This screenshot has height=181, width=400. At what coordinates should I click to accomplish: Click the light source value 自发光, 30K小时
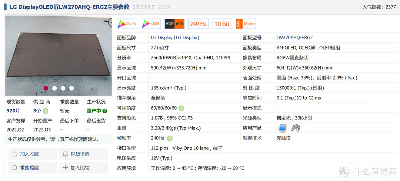click(x=294, y=118)
